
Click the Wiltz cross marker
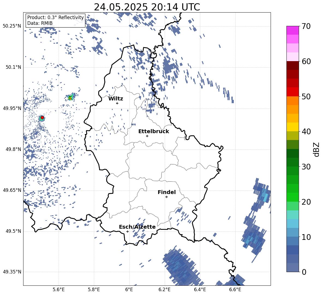(117, 103)
